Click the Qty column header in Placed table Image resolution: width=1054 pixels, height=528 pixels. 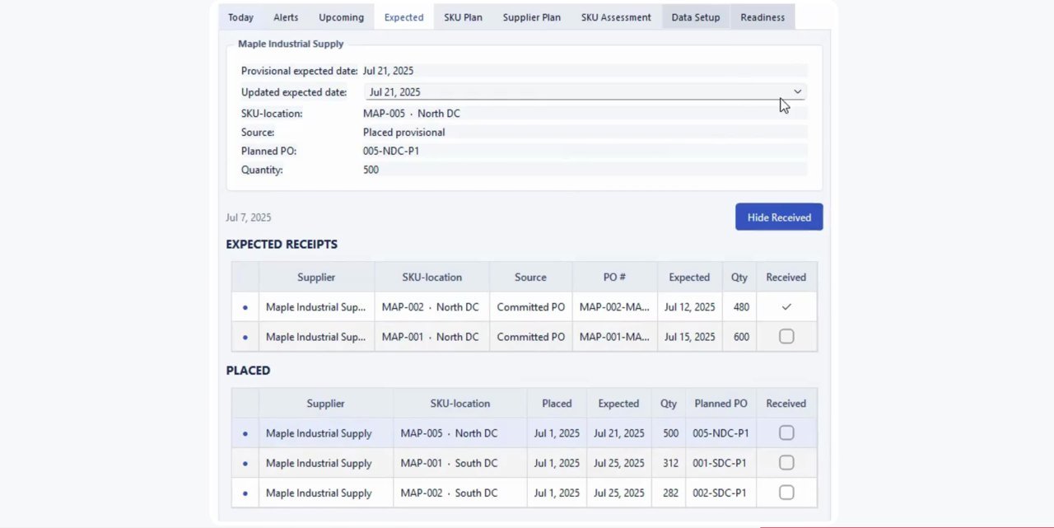click(x=669, y=404)
